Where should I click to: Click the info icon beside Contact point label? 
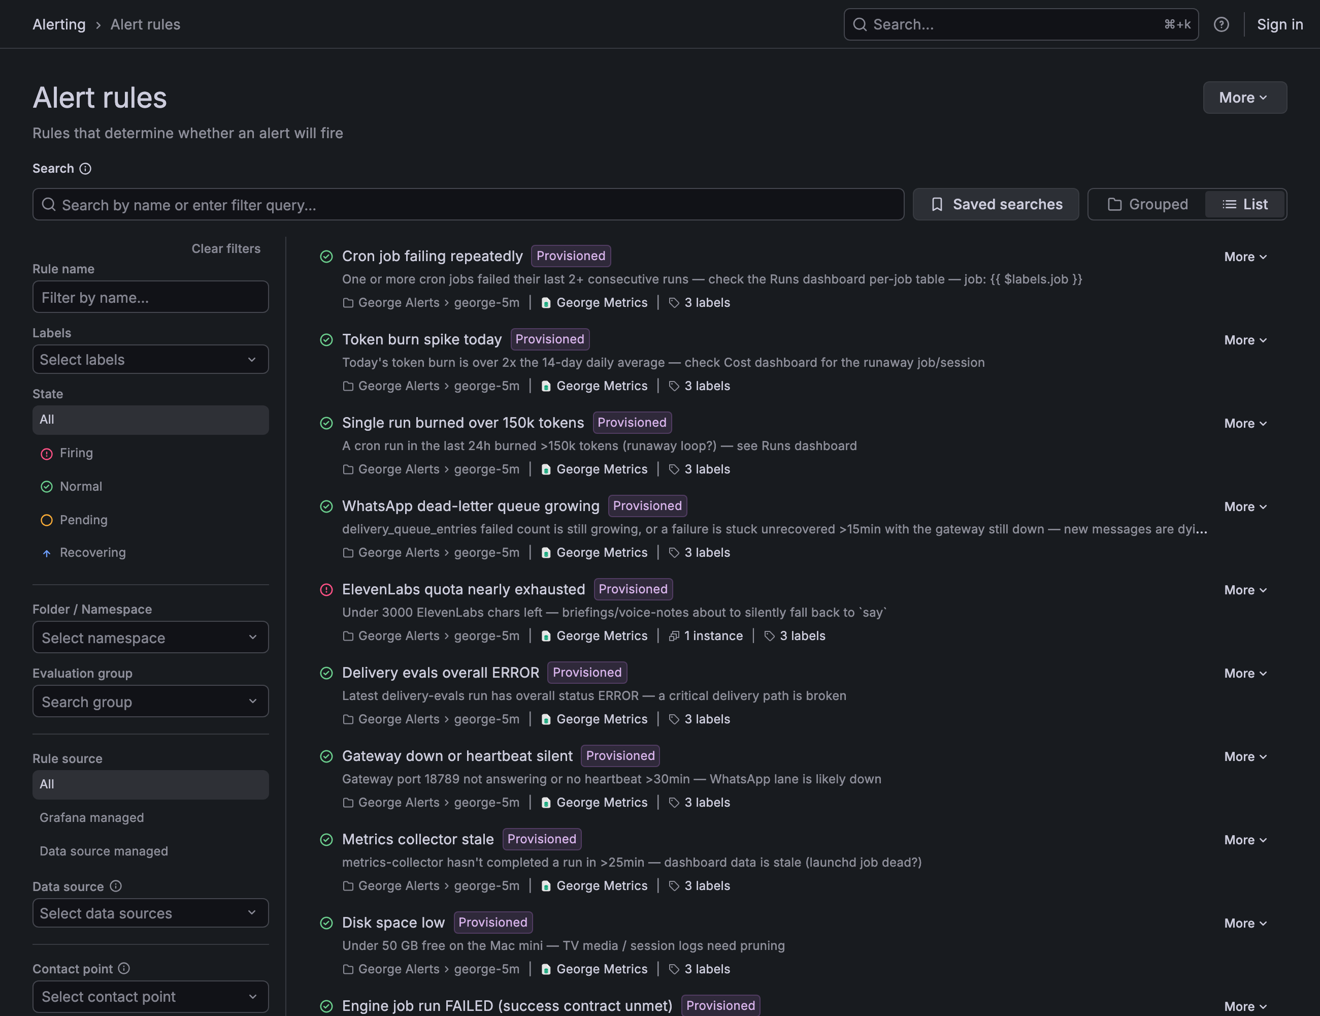[x=124, y=968]
